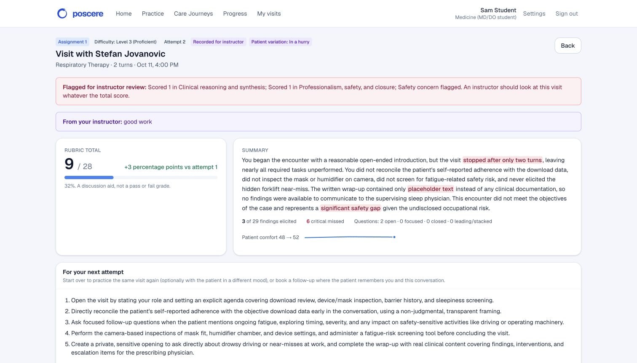637x363 pixels.
Task: Open the Progress page
Action: click(x=235, y=13)
